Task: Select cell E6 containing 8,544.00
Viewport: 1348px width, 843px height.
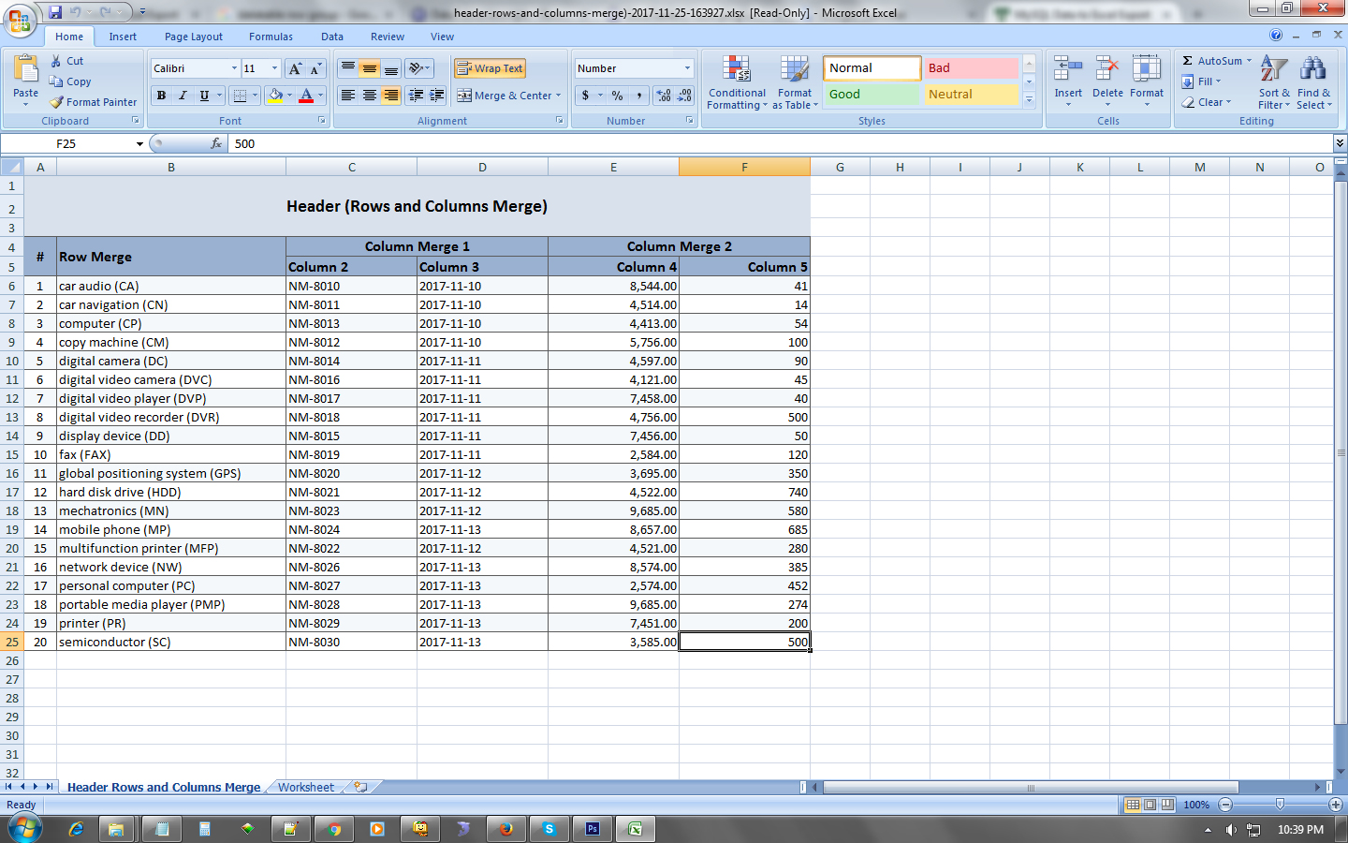Action: click(613, 286)
